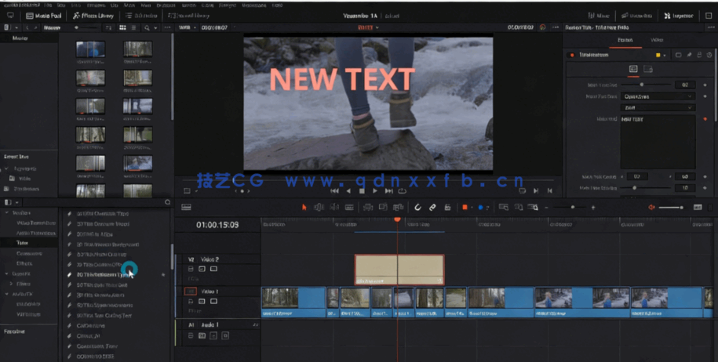Toggle timeline Snapping magnet icon
The width and height of the screenshot is (718, 362).
(x=417, y=208)
